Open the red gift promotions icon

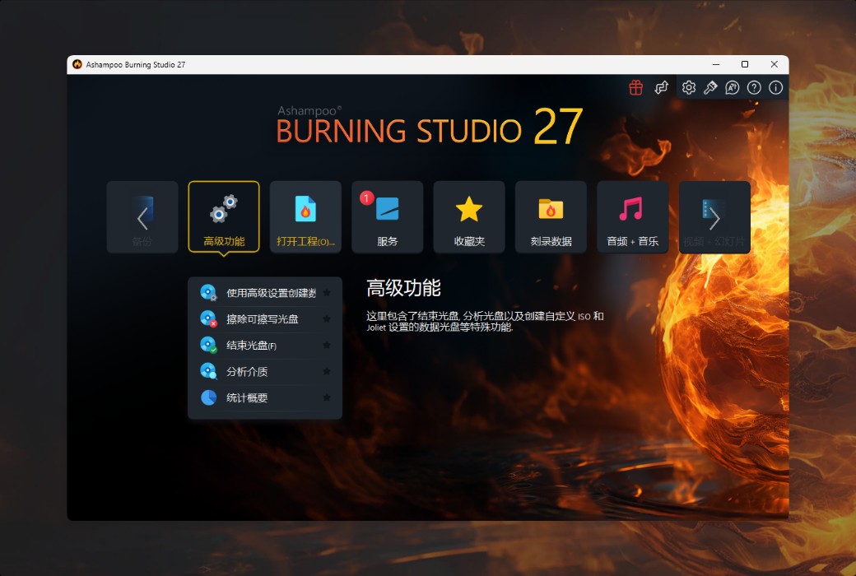(x=635, y=87)
